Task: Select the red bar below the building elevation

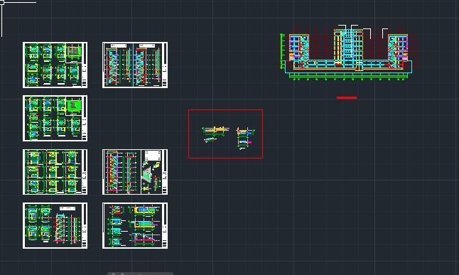Action: click(347, 98)
